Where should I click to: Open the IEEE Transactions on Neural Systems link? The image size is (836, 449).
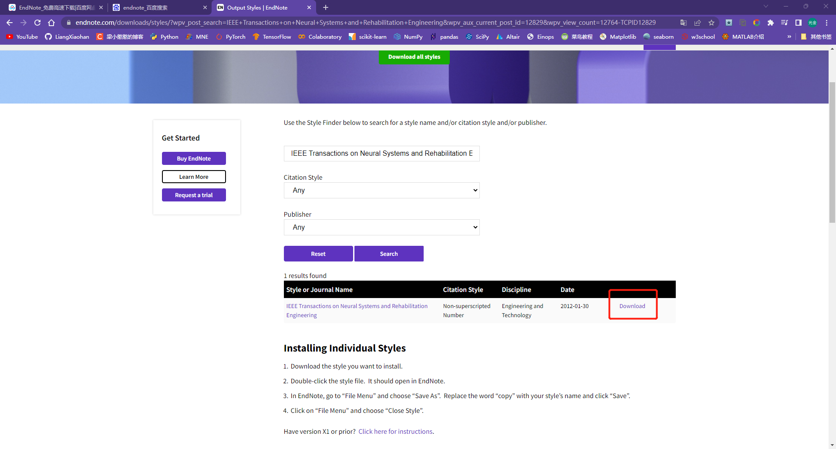pyautogui.click(x=357, y=311)
